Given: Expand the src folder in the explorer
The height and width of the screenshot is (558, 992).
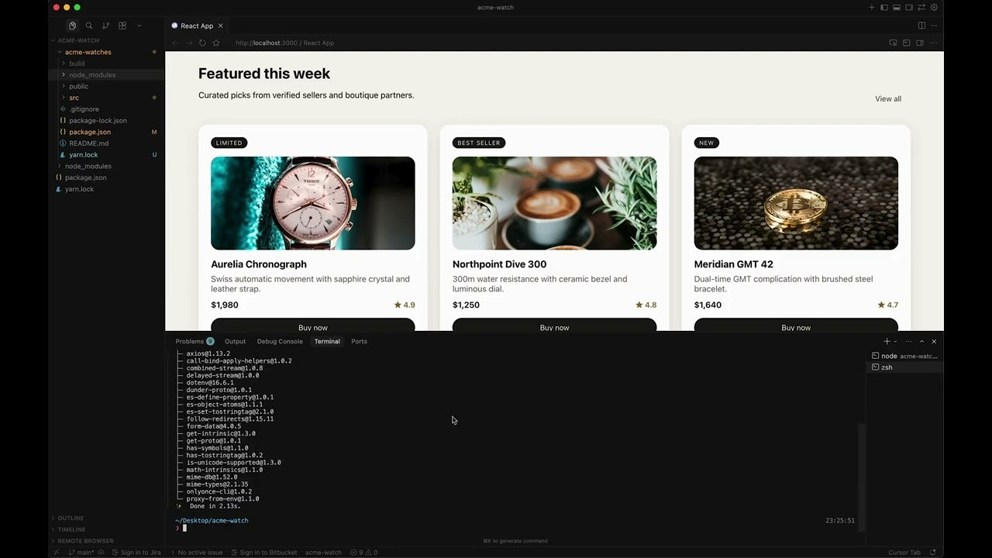Looking at the screenshot, I should coord(74,98).
